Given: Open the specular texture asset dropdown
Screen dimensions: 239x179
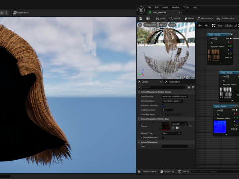Looking at the screenshot, I should pyautogui.click(x=179, y=124).
